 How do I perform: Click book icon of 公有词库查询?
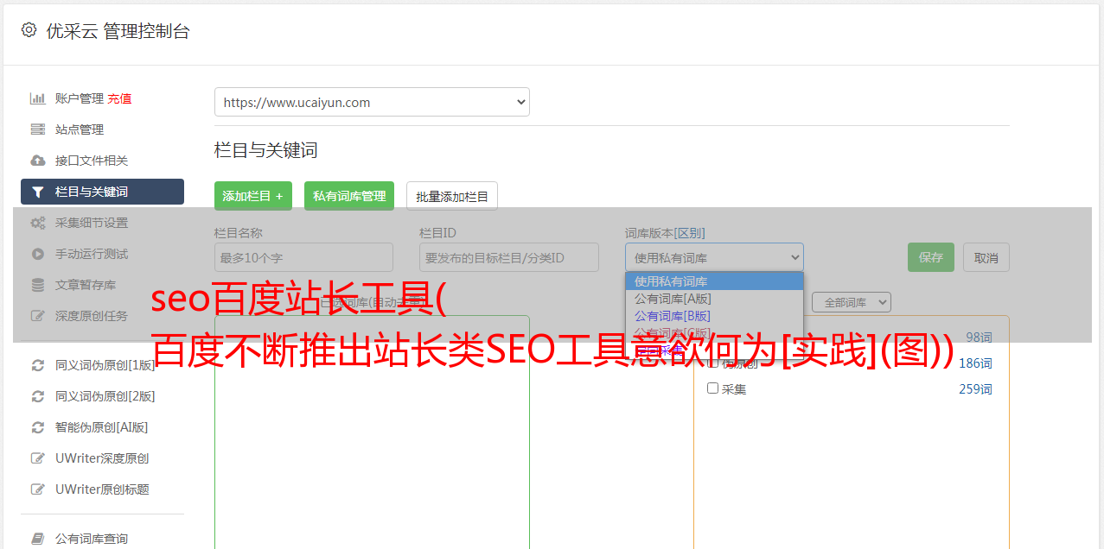(x=38, y=539)
